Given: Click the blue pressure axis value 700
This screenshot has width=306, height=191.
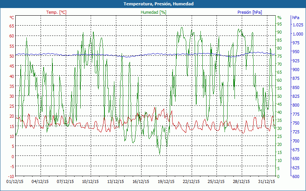Looking at the screenshot, I should click(x=296, y=141).
